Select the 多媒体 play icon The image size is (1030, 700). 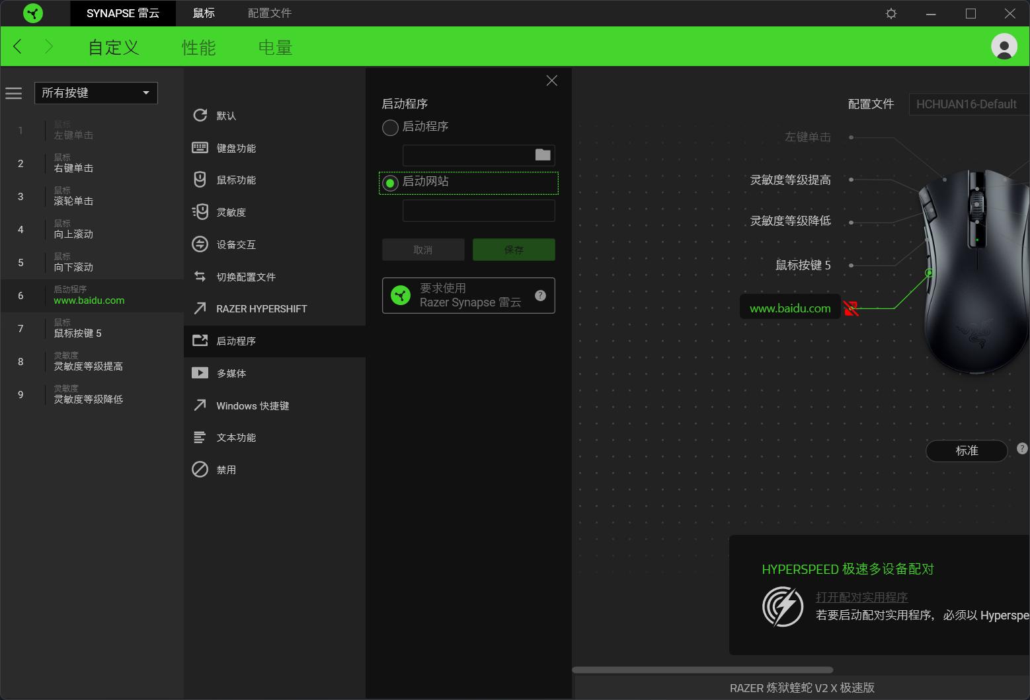pyautogui.click(x=200, y=372)
